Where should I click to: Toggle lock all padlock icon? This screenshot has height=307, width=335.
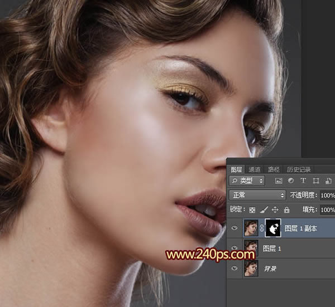tap(286, 210)
